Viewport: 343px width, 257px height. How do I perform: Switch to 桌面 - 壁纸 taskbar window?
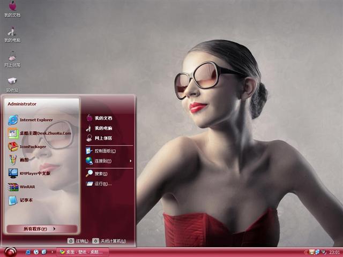[x=83, y=252]
